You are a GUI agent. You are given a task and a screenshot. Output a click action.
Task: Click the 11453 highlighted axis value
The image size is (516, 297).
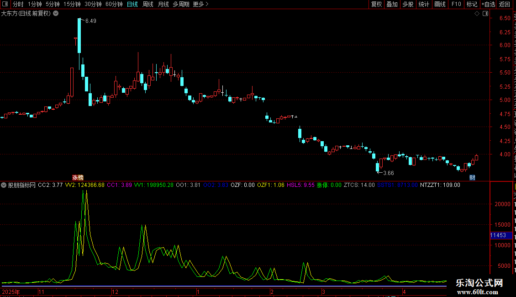(501, 235)
